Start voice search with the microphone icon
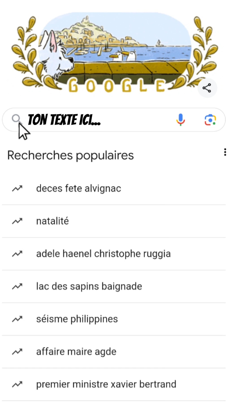 [x=181, y=120]
